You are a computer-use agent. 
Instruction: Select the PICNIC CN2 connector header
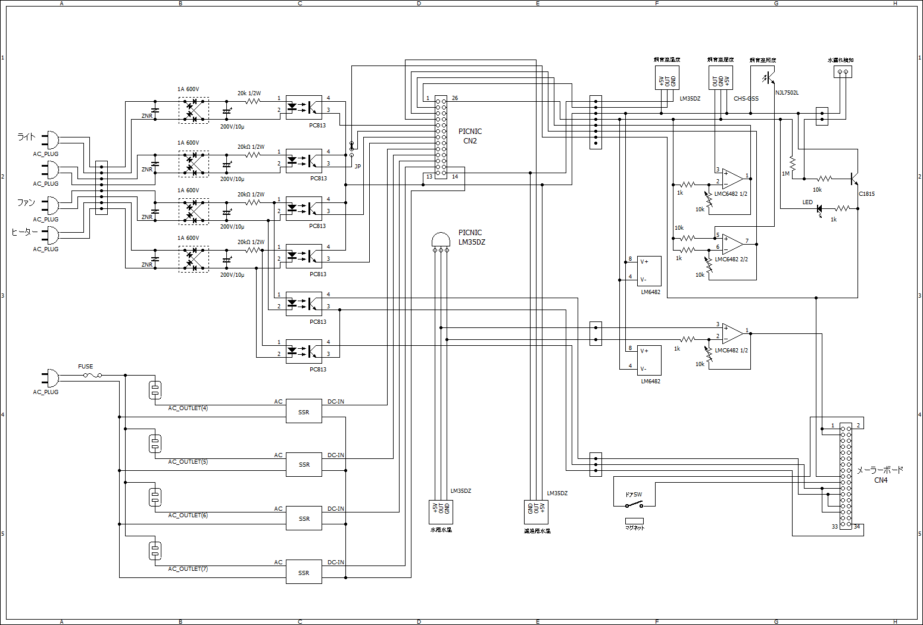click(x=441, y=137)
